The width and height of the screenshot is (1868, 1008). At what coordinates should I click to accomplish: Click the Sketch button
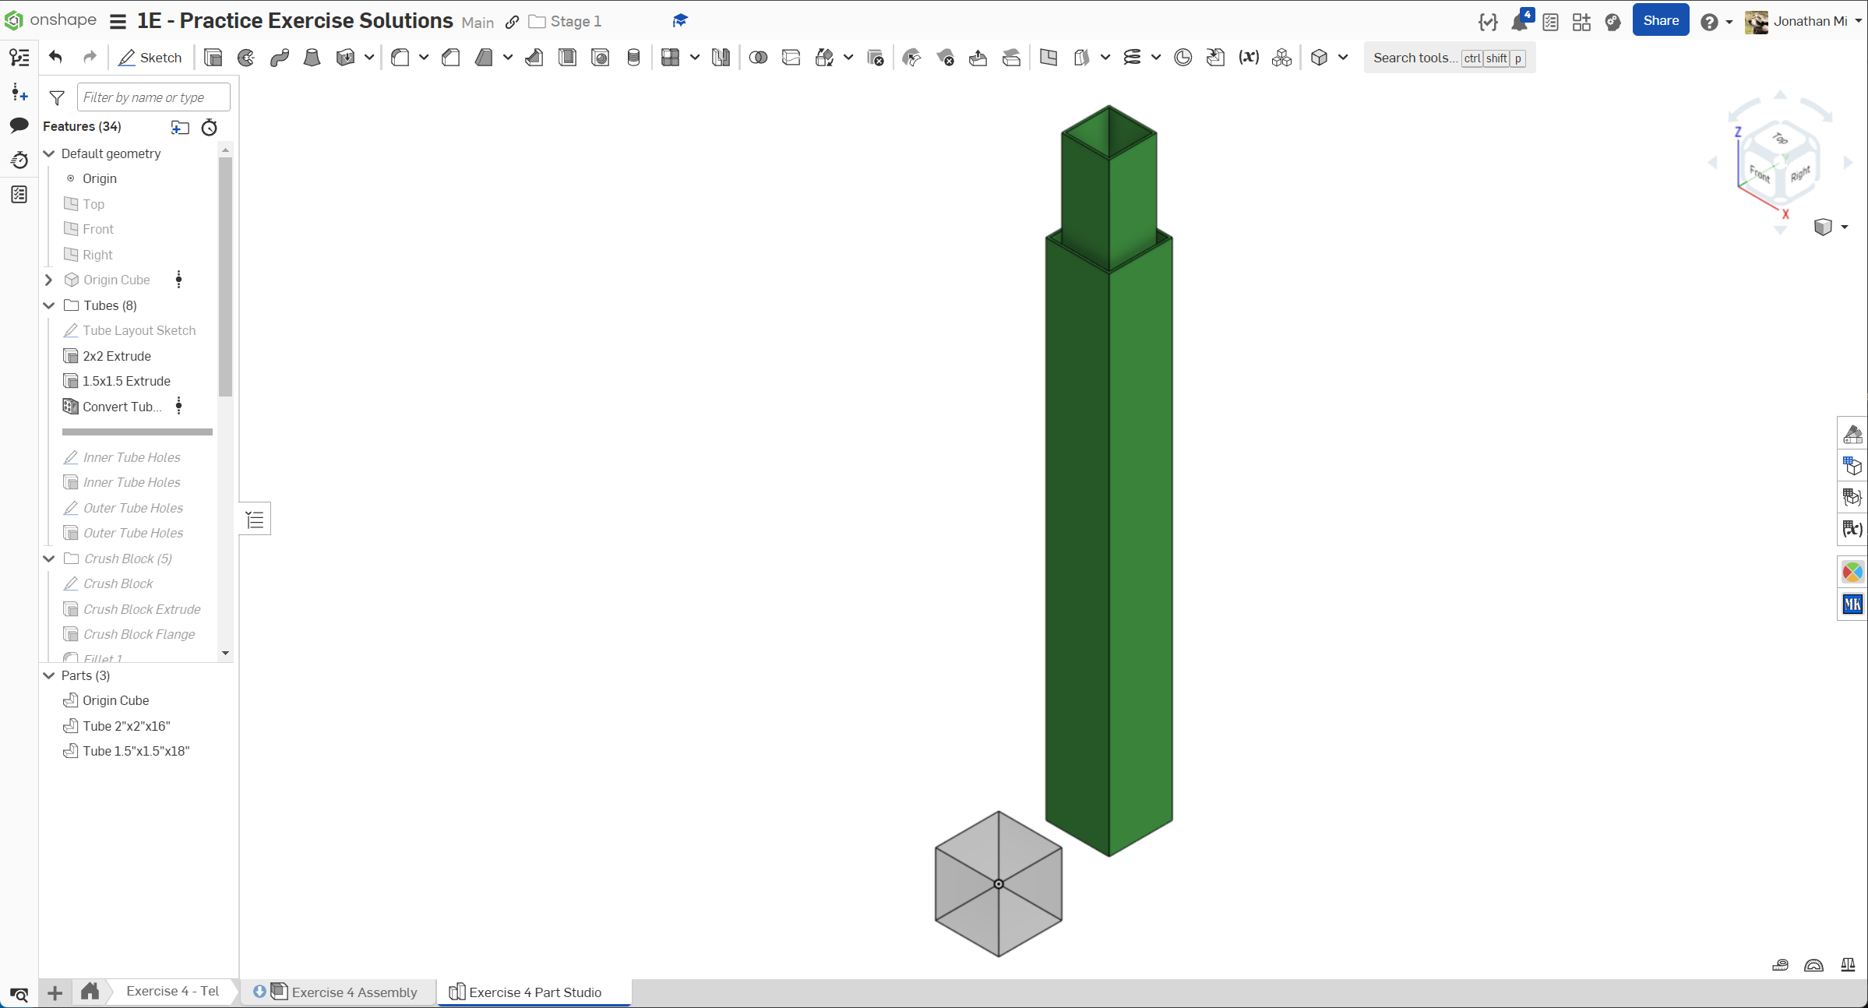pos(150,58)
